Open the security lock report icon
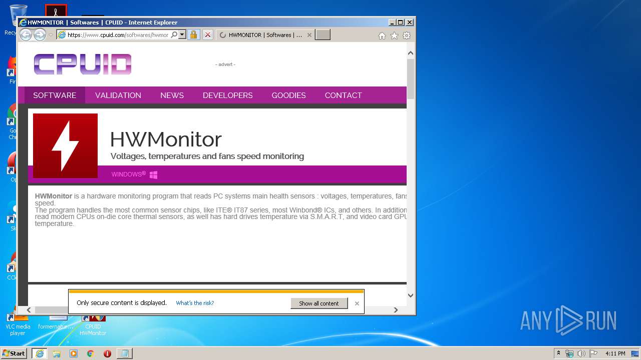The image size is (641, 360). (x=194, y=35)
